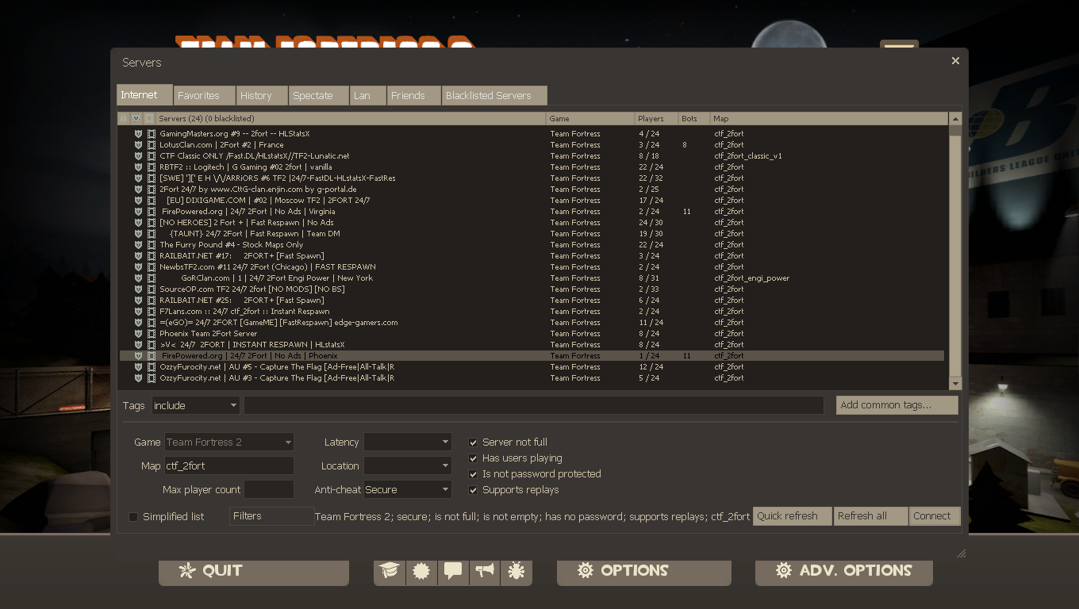Focus the Map text field with ctf_2fort

coord(229,465)
